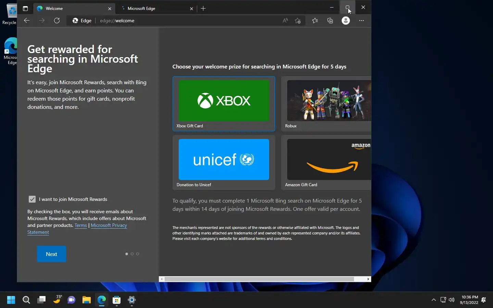This screenshot has width=493, height=308.
Task: Maximize the Edge window
Action: [347, 7]
